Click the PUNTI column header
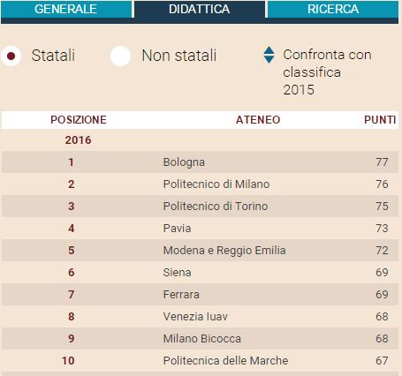Image resolution: width=402 pixels, height=376 pixels. [x=380, y=120]
